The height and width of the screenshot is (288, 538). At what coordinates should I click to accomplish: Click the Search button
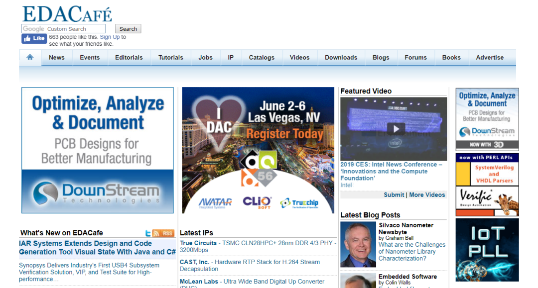click(128, 29)
